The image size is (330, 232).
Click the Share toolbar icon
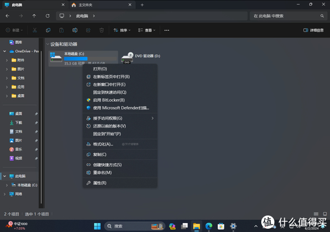tap(88, 30)
